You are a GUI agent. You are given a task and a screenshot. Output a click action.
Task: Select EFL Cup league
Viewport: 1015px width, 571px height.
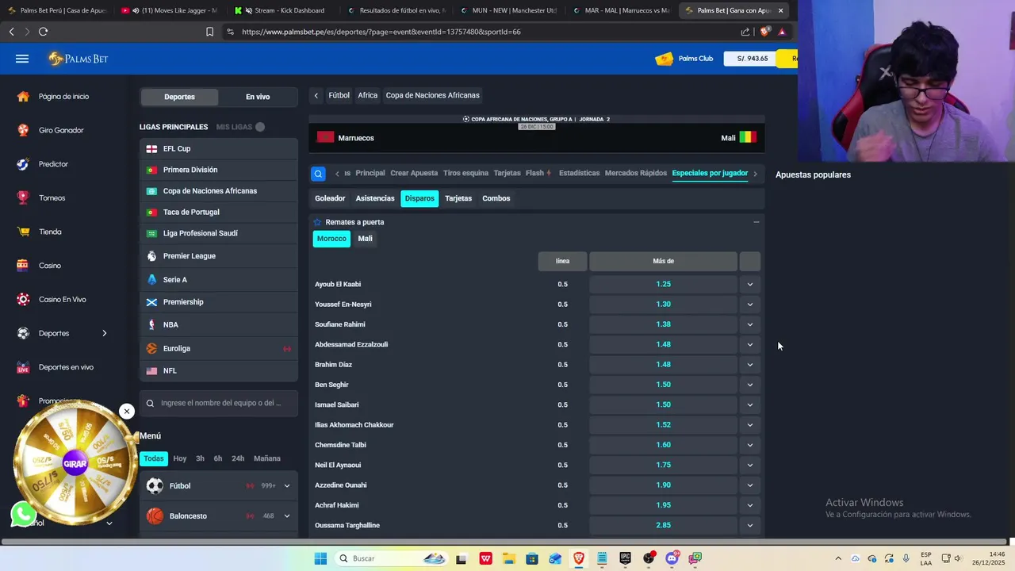pyautogui.click(x=219, y=148)
